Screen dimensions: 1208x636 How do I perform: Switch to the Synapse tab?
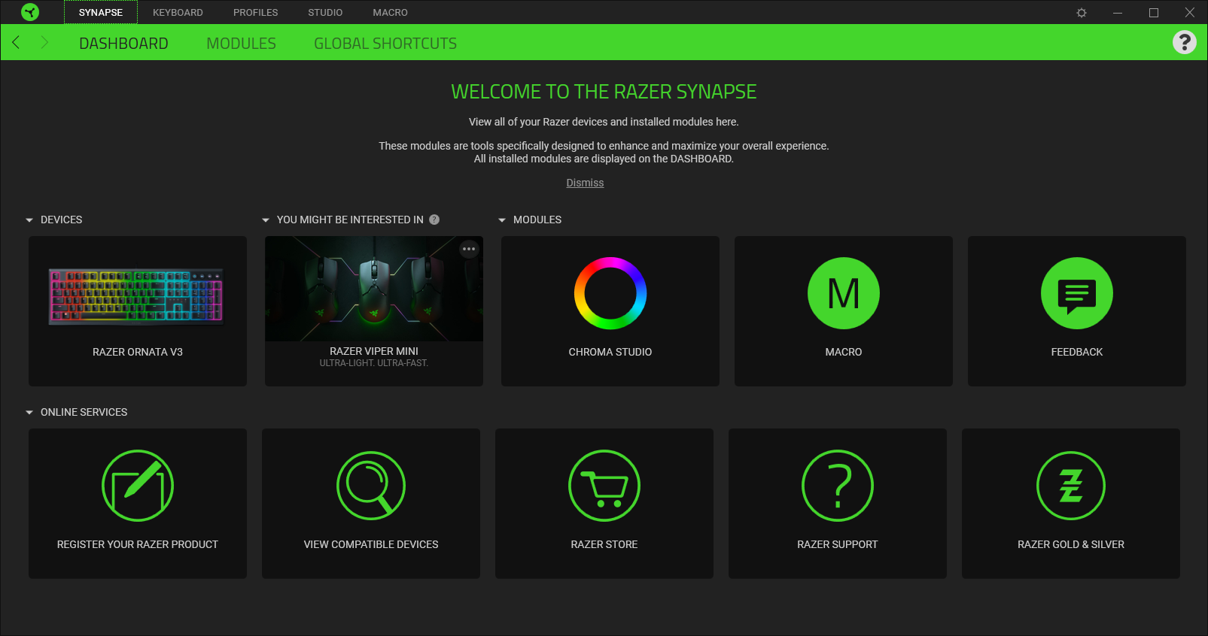pos(101,12)
